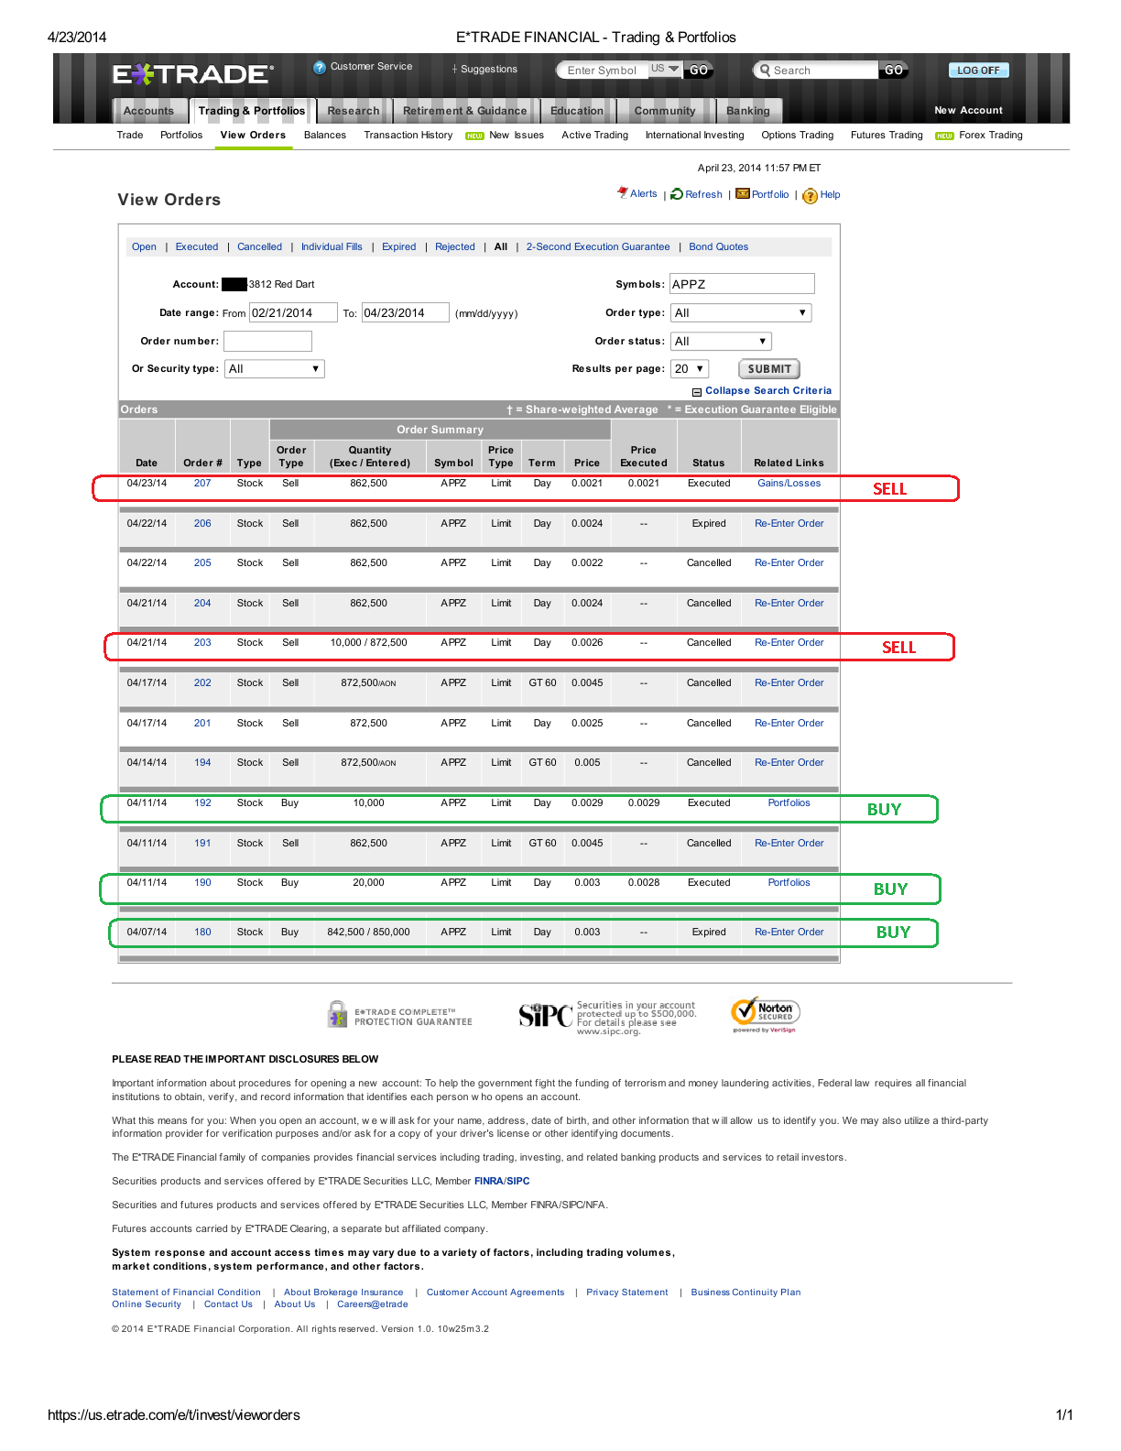1121x1451 pixels.
Task: Open FINRA/SIPC link
Action: [501, 1182]
